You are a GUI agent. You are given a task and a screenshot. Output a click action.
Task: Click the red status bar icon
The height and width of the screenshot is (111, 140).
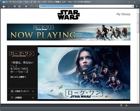click(x=121, y=105)
